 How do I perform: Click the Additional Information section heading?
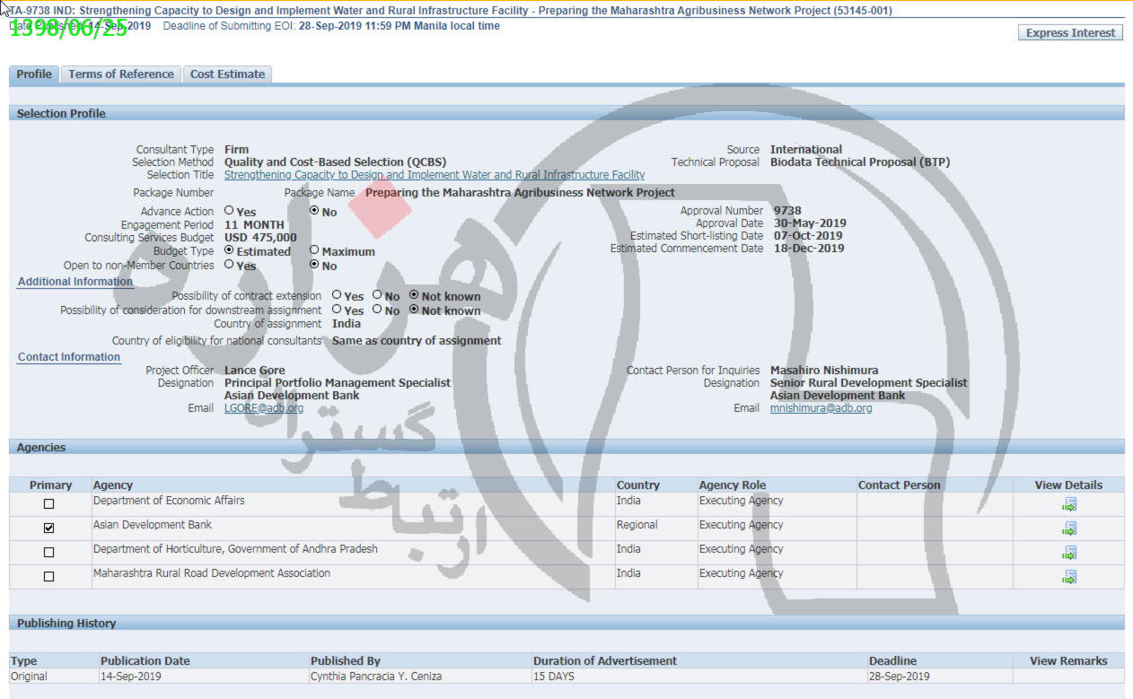75,282
